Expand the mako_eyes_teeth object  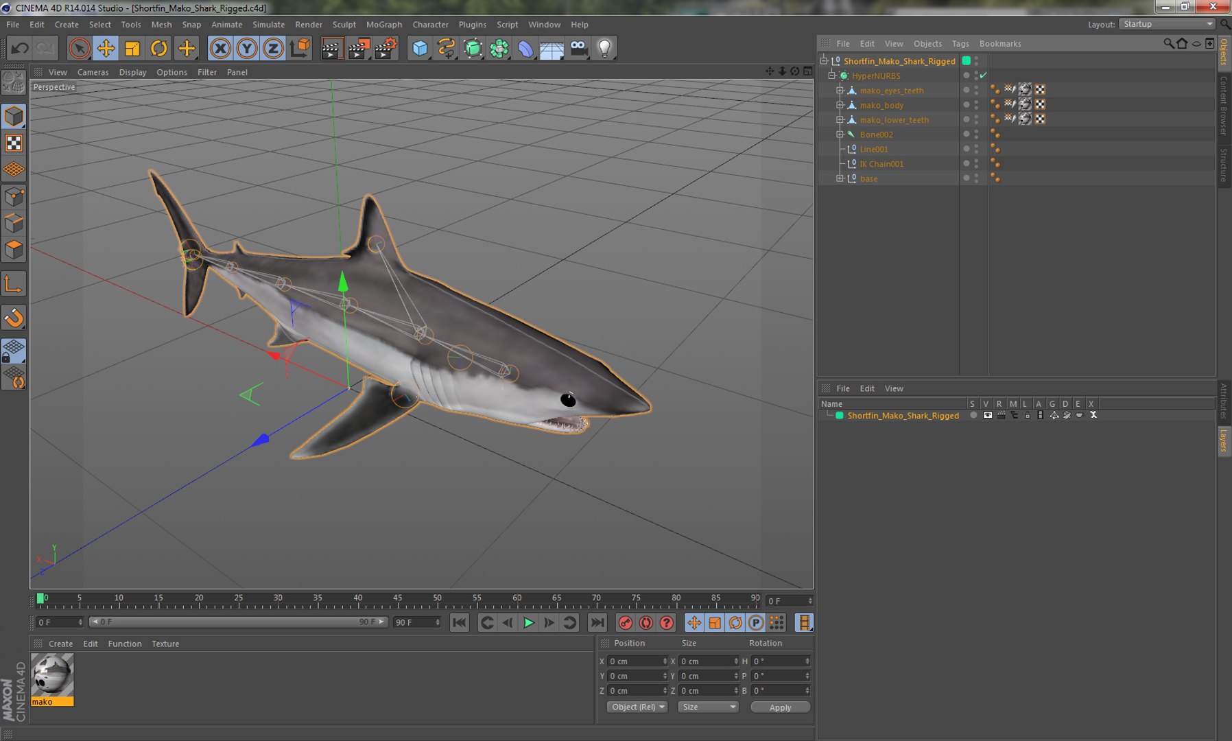840,90
